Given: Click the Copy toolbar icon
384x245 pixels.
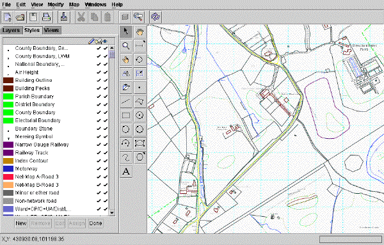Looking at the screenshot, I should [x=94, y=17].
